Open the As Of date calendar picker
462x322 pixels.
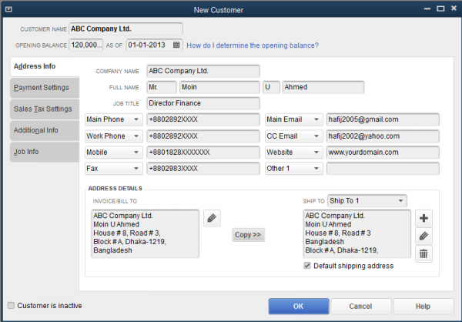[176, 45]
